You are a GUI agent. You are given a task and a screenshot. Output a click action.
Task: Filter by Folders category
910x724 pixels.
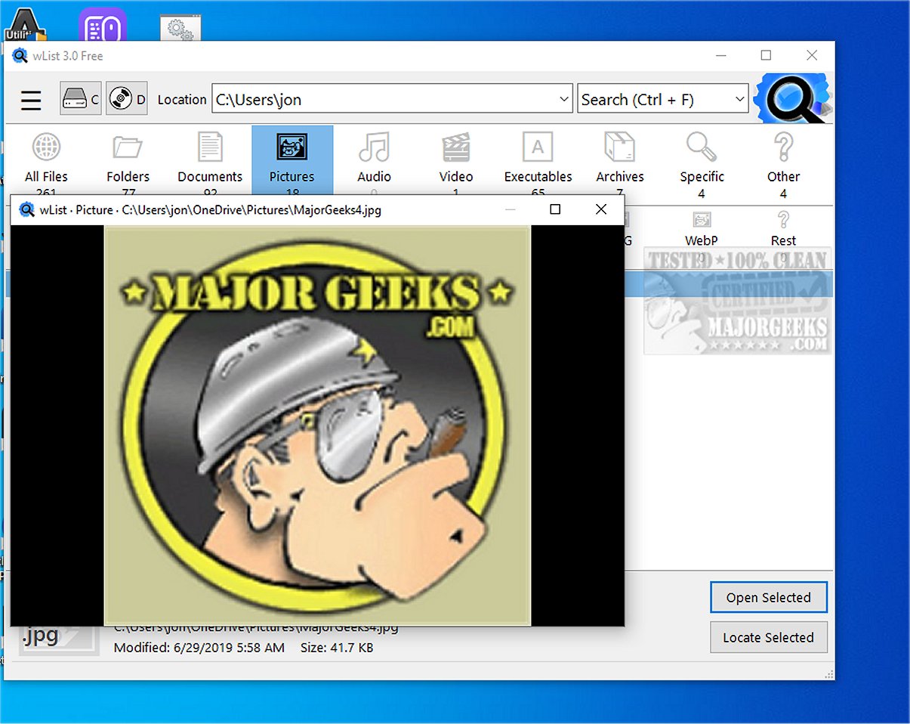[x=128, y=157]
